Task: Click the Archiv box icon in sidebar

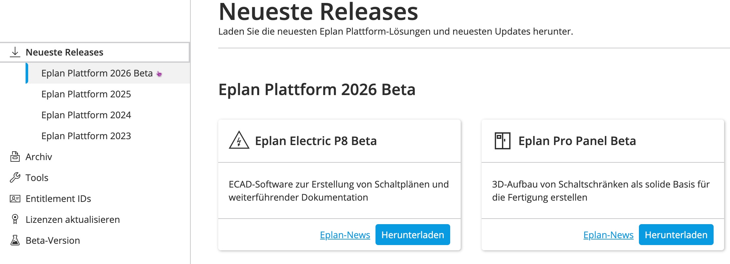Action: tap(15, 157)
